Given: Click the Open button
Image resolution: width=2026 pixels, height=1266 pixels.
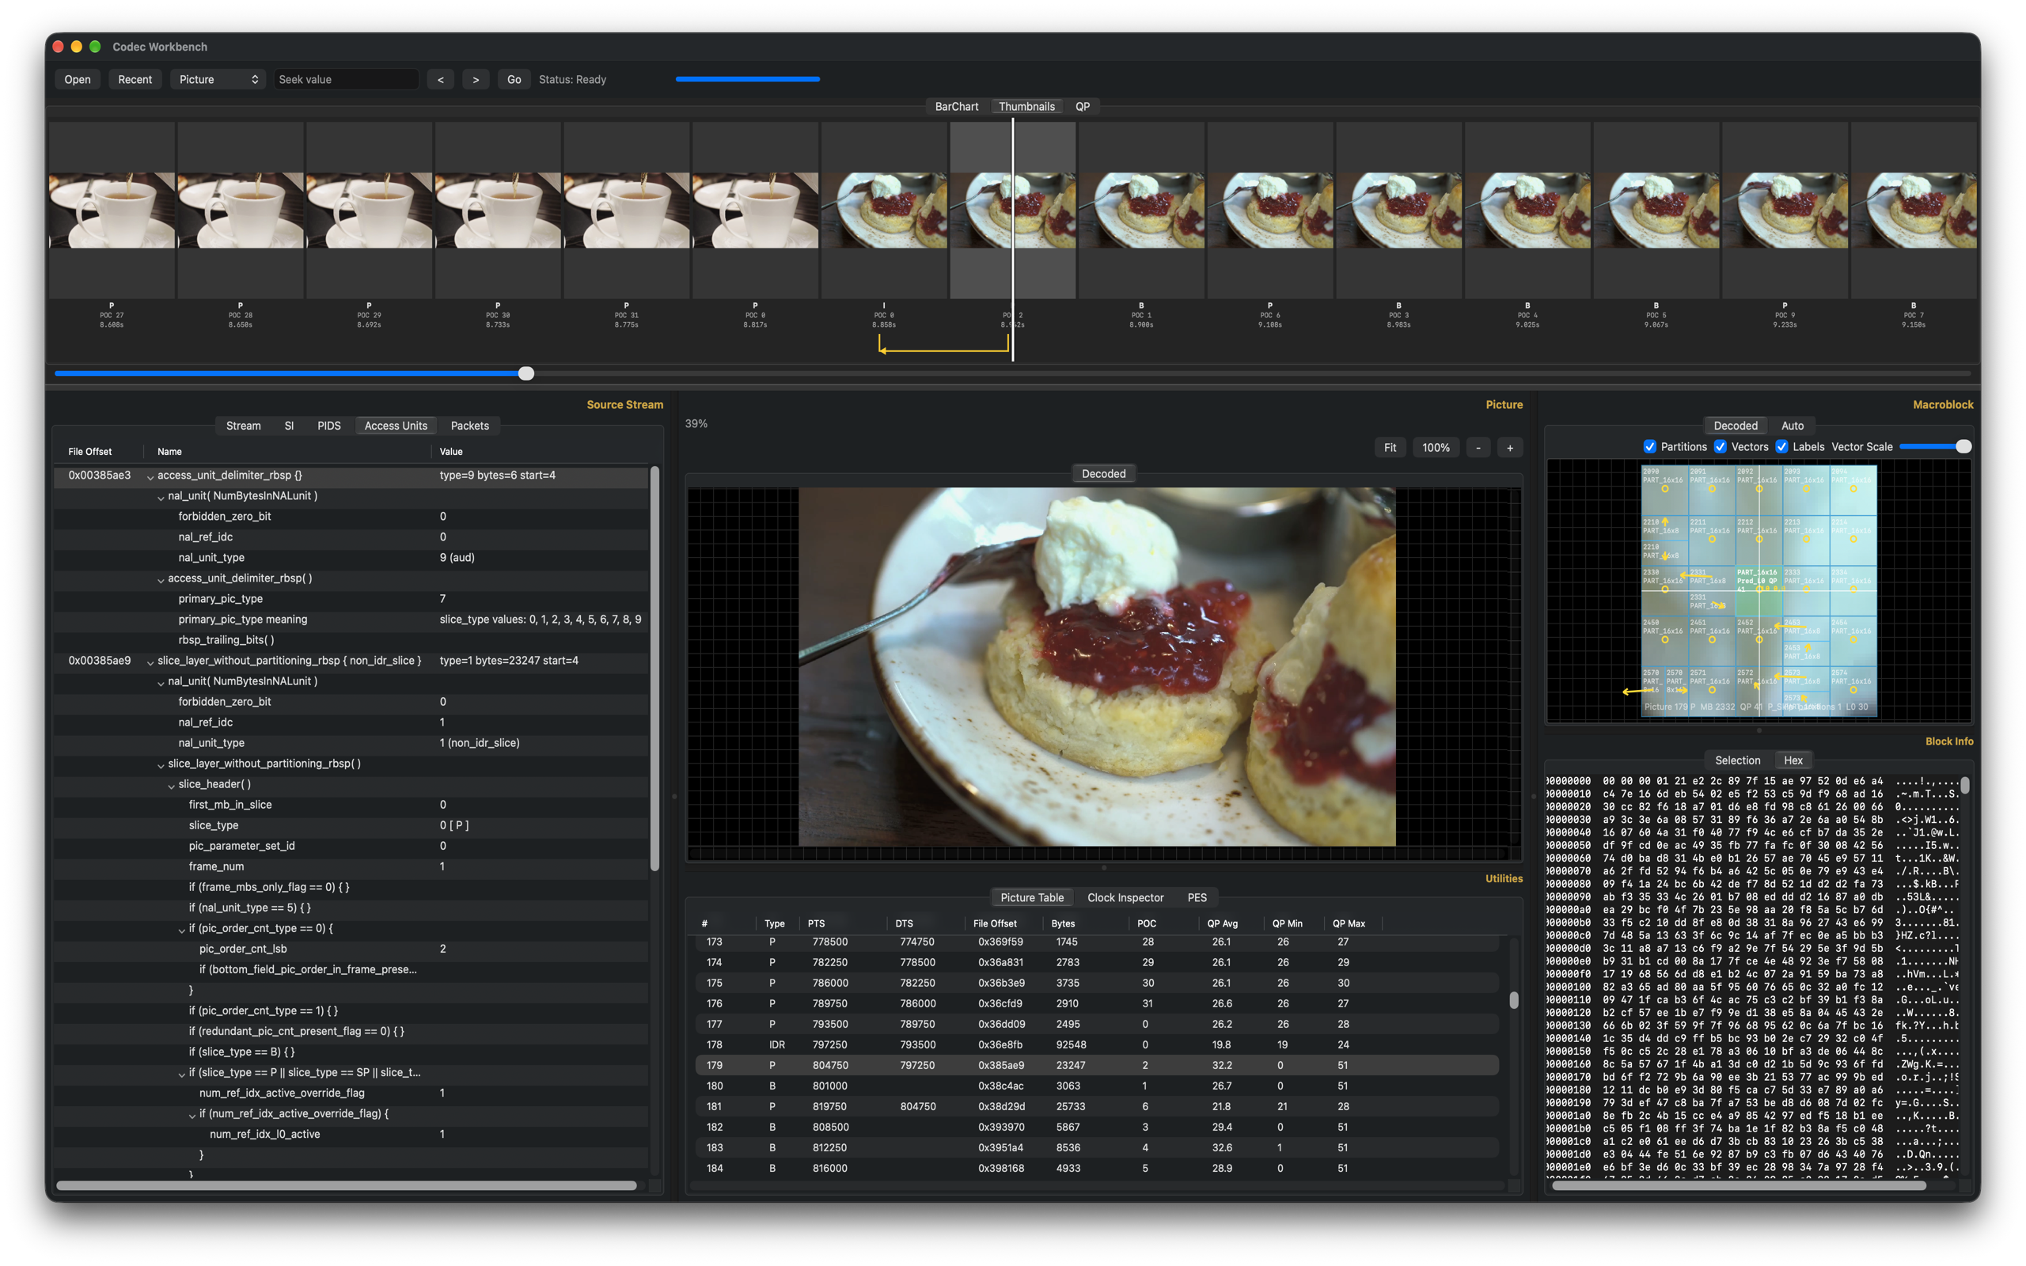Looking at the screenshot, I should tap(77, 80).
